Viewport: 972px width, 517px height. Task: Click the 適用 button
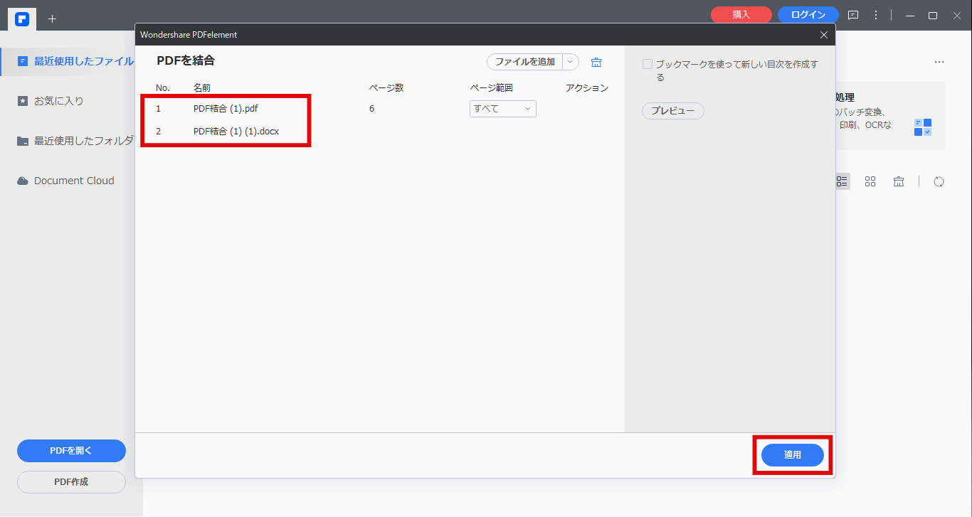point(792,455)
